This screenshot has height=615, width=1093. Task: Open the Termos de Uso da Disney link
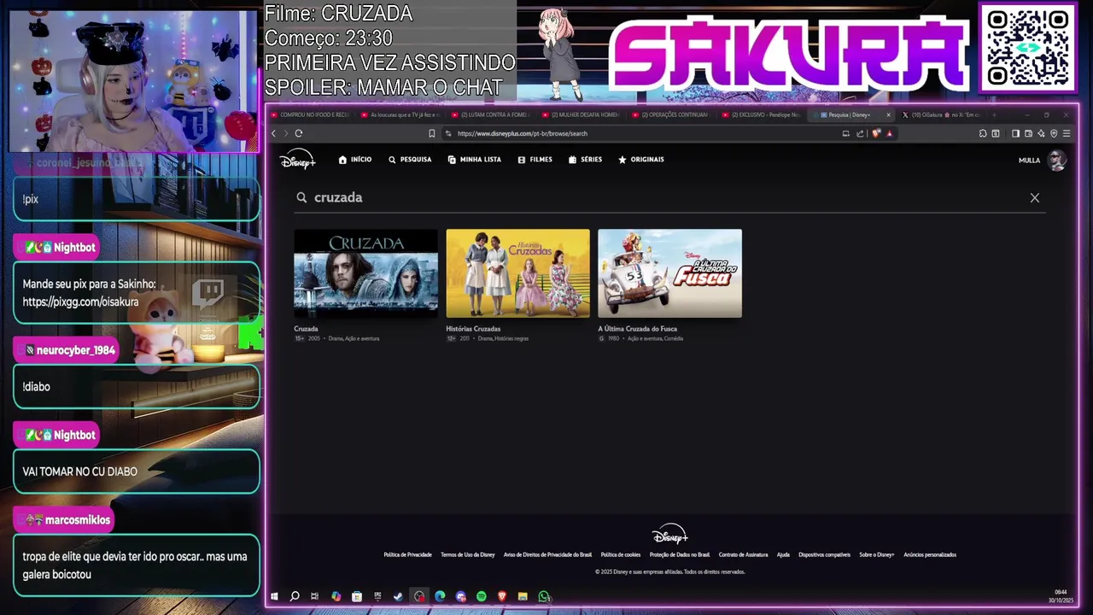tap(467, 555)
